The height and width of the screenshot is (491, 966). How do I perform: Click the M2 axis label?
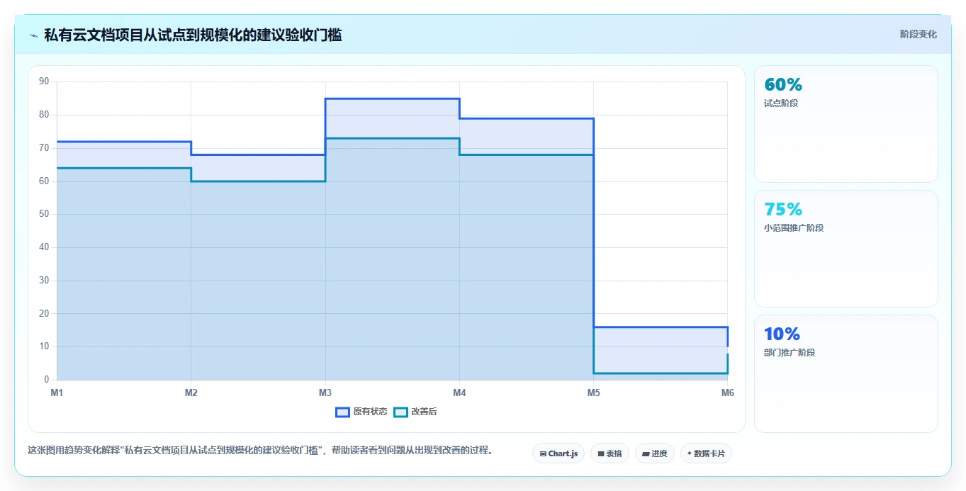[191, 393]
